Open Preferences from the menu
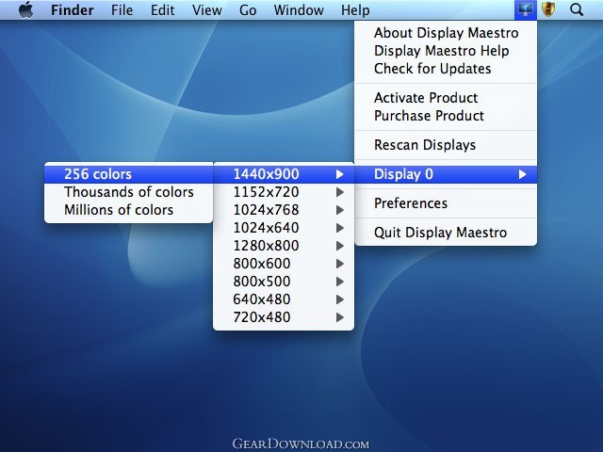The image size is (603, 452). point(411,203)
